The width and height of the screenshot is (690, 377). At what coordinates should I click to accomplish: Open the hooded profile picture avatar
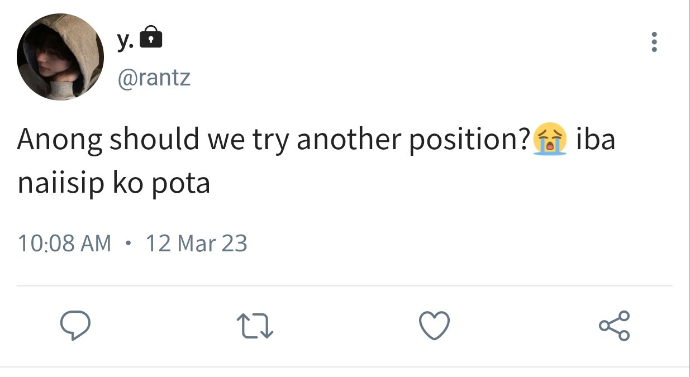click(60, 57)
